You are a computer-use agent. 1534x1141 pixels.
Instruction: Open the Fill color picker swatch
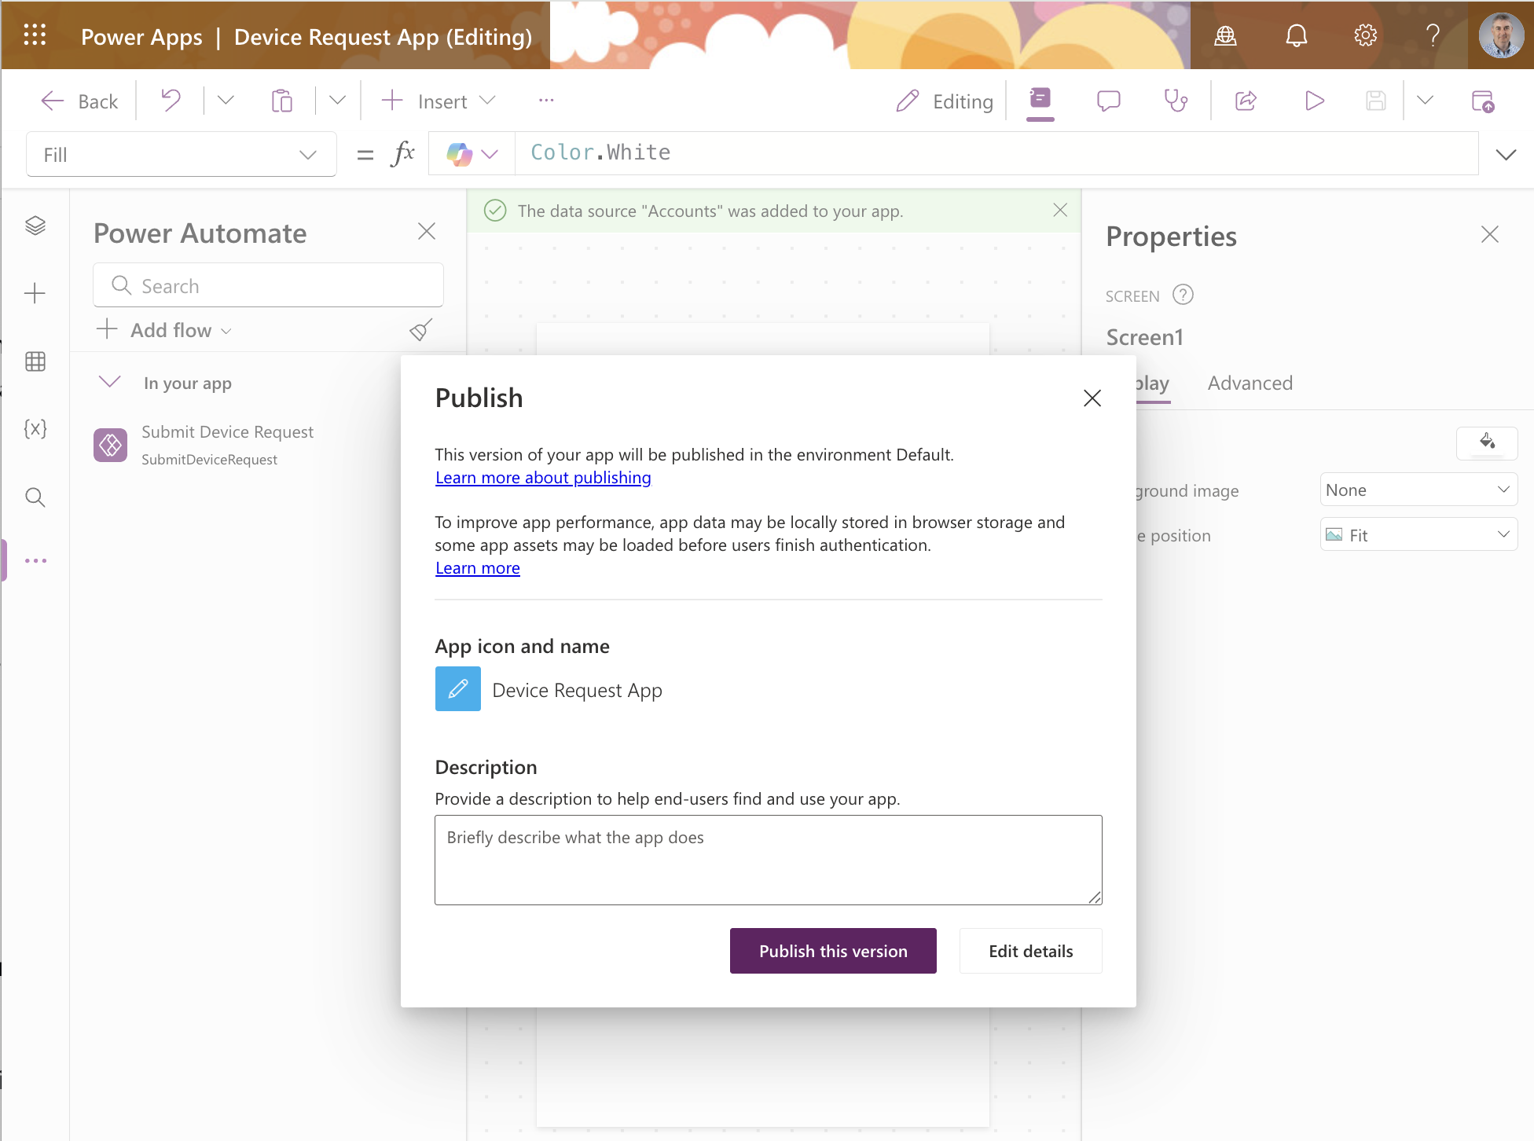1487,442
